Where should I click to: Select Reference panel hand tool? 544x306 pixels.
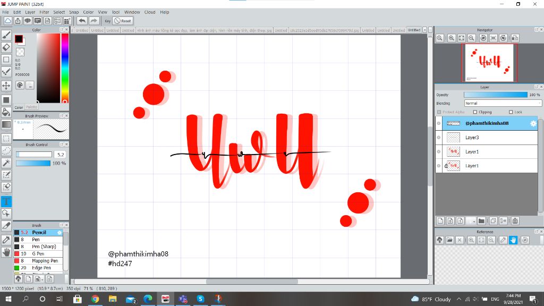(x=513, y=240)
